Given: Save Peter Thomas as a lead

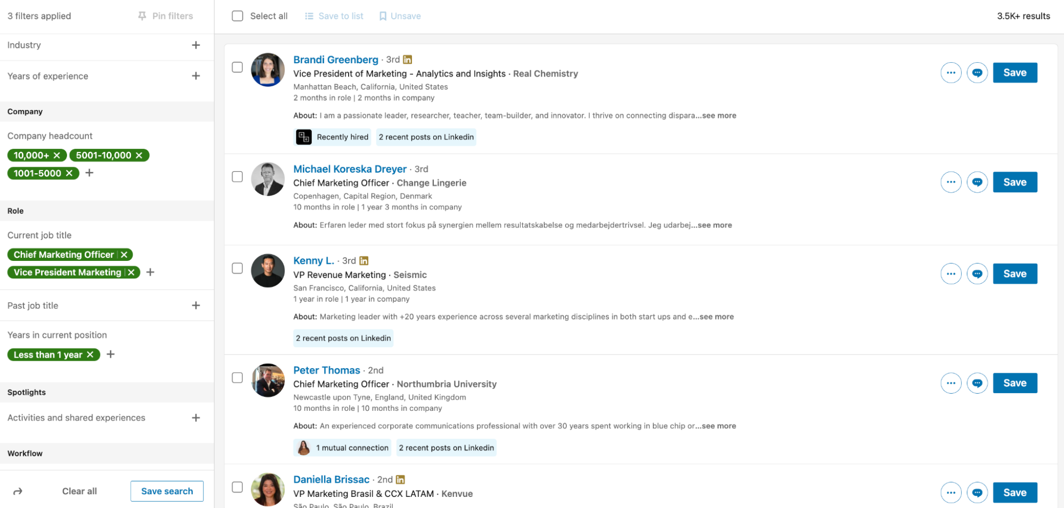Looking at the screenshot, I should coord(1015,383).
